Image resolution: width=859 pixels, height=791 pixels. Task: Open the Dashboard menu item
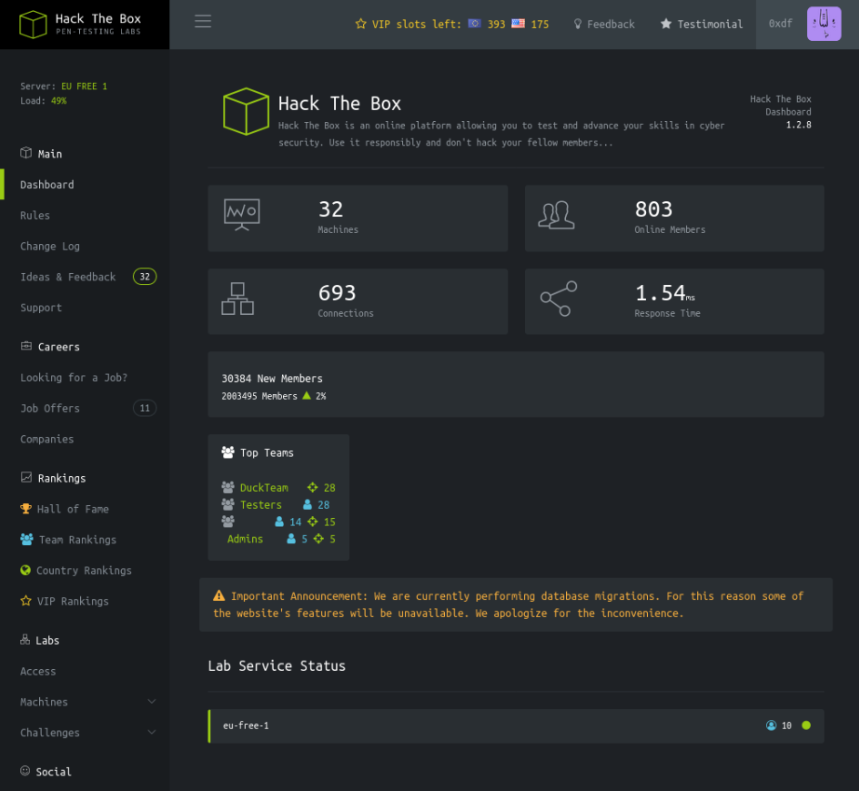(x=47, y=185)
